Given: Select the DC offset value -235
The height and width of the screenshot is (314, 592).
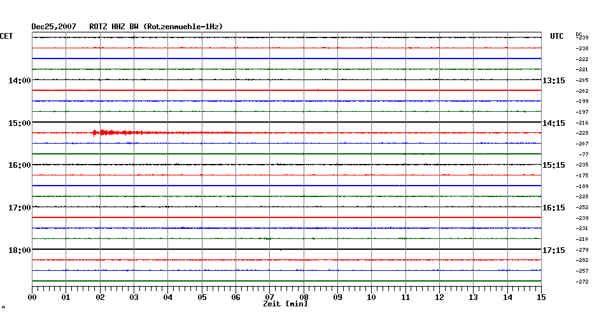Looking at the screenshot, I should click(x=582, y=165).
